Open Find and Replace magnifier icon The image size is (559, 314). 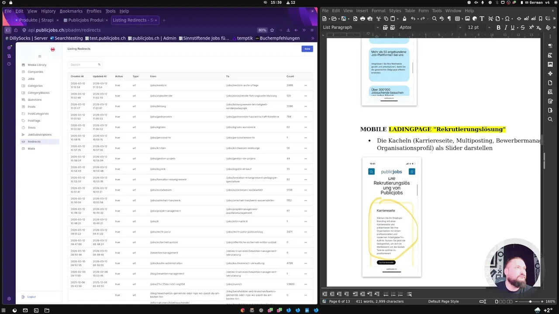pos(434,19)
